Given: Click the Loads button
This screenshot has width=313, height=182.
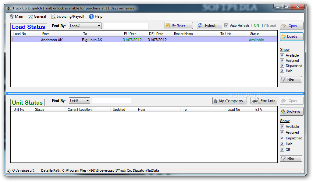Looking at the screenshot, I should pyautogui.click(x=291, y=37).
